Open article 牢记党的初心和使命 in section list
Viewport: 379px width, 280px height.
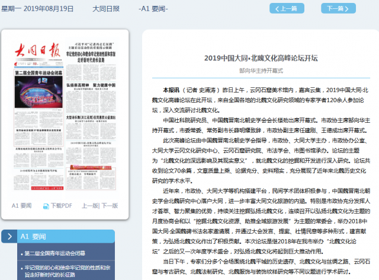68,271
